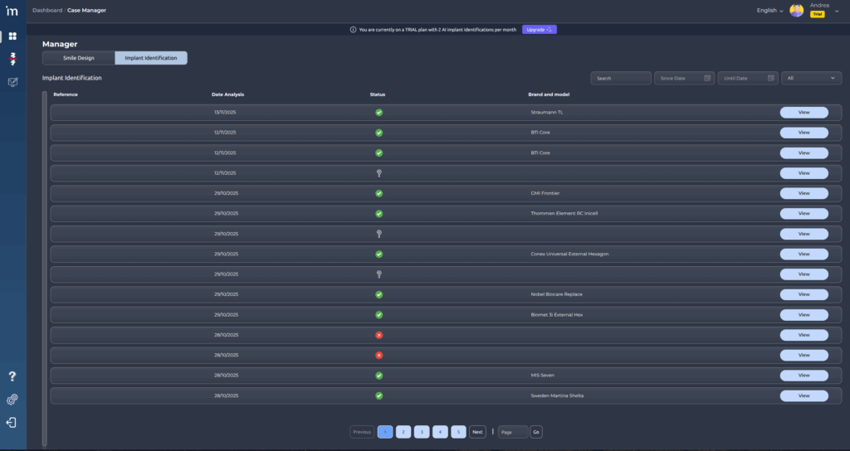Go to page 3 in pagination
Image resolution: width=850 pixels, height=451 pixels.
pos(422,432)
